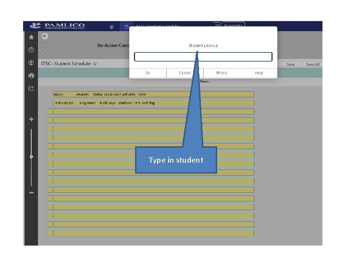The width and height of the screenshot is (346, 259).
Task: Select the first schedule row selector box
Action: [x=50, y=111]
